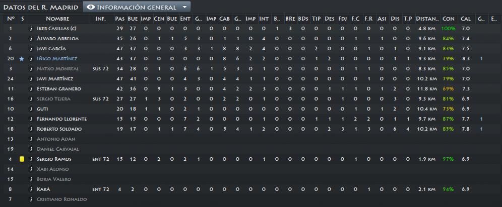Expand the Información General dropdown arrow

pyautogui.click(x=184, y=7)
